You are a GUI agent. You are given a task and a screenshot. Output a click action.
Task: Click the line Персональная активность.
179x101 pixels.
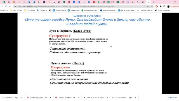(x=70, y=79)
